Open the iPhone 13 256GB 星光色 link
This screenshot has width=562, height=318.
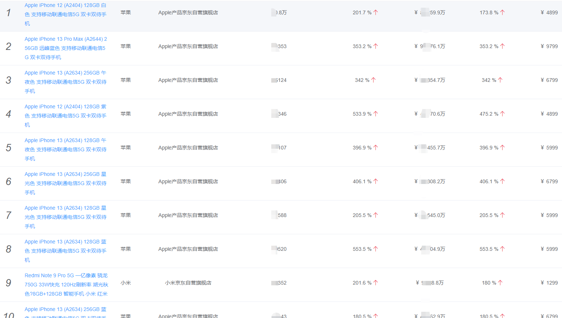(66, 183)
